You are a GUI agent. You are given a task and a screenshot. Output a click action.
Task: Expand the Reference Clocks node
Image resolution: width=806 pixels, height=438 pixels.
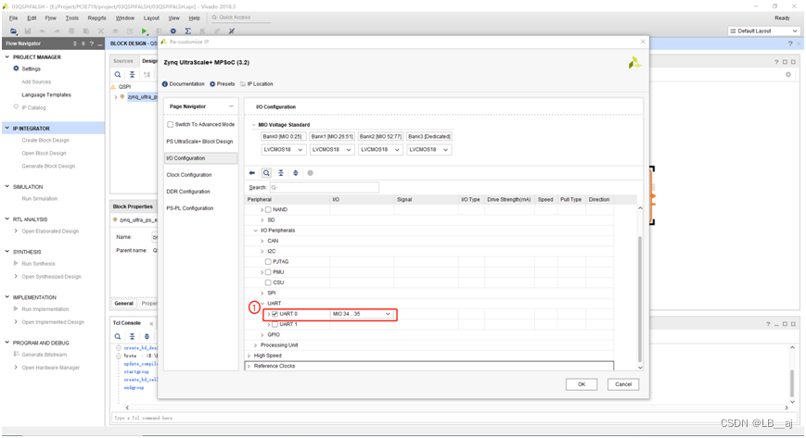[x=249, y=366]
